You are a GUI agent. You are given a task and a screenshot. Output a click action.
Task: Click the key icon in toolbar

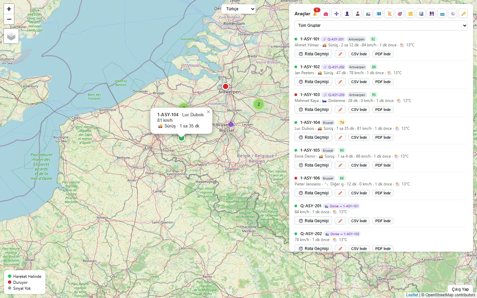pos(464,14)
